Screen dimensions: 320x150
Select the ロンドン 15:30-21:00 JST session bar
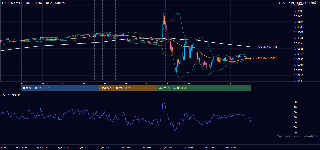128,88
